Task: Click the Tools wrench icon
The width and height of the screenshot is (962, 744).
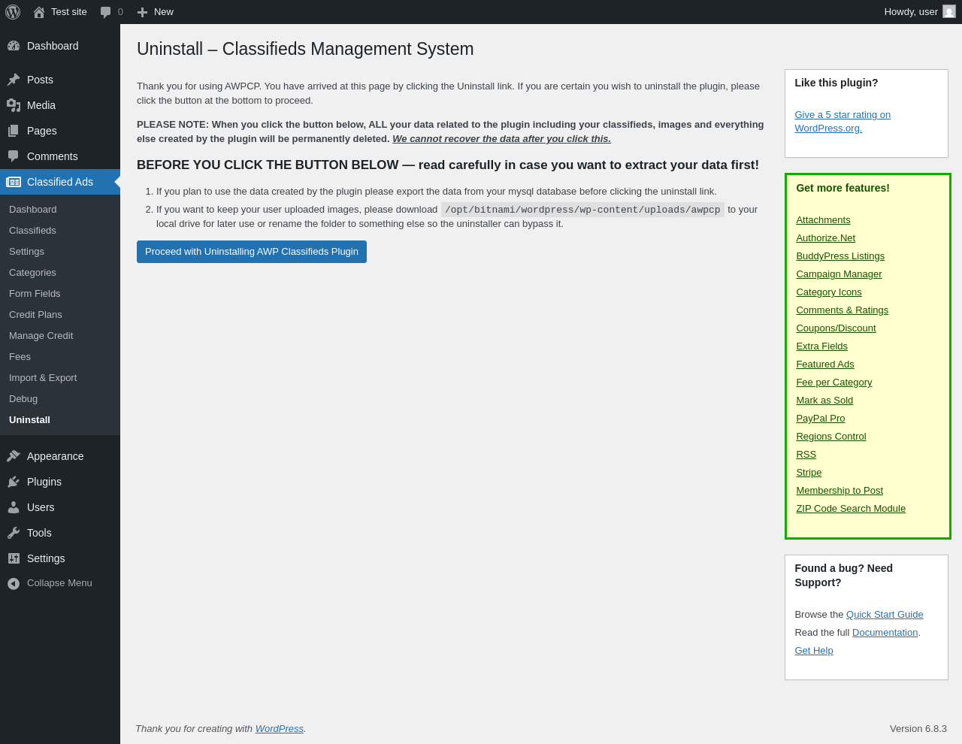Action: click(x=14, y=533)
